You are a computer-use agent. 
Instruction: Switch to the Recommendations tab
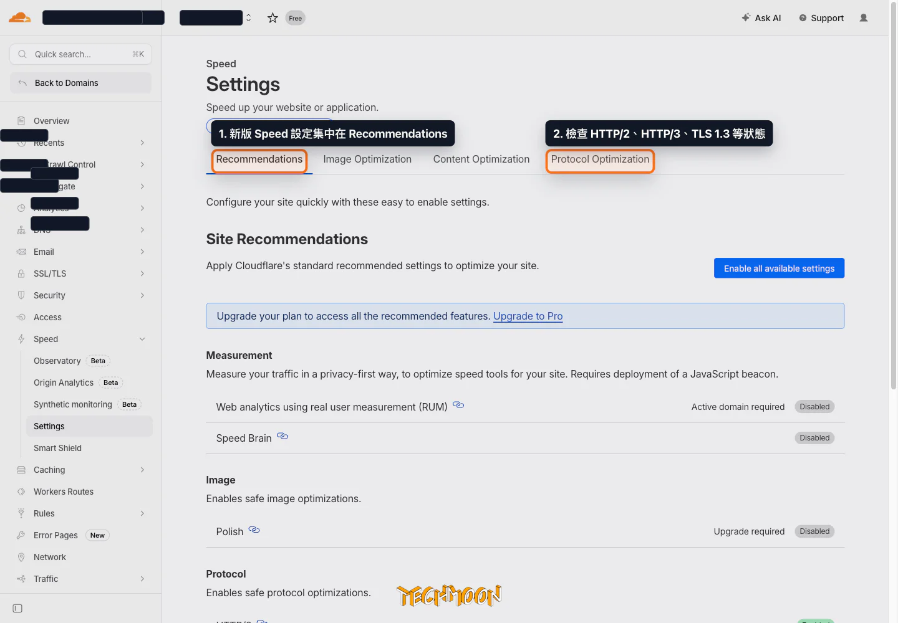[x=259, y=159]
